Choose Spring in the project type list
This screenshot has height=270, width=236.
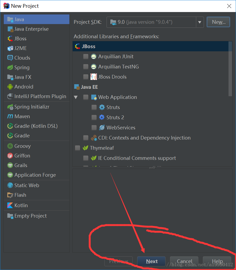coord(37,67)
